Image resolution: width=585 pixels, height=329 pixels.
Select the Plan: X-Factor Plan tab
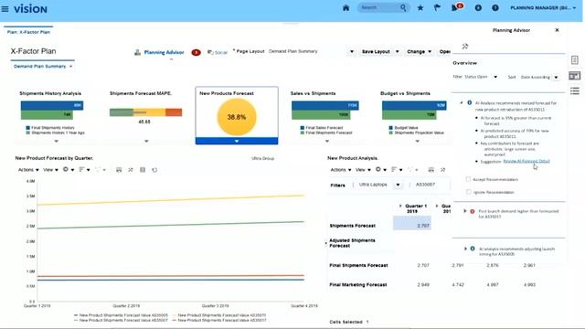(28, 32)
